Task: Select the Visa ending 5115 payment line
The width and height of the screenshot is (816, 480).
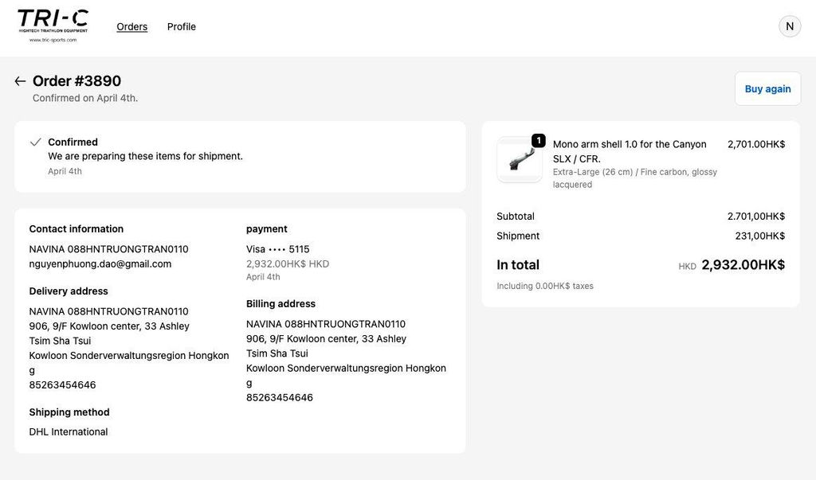Action: 277,249
